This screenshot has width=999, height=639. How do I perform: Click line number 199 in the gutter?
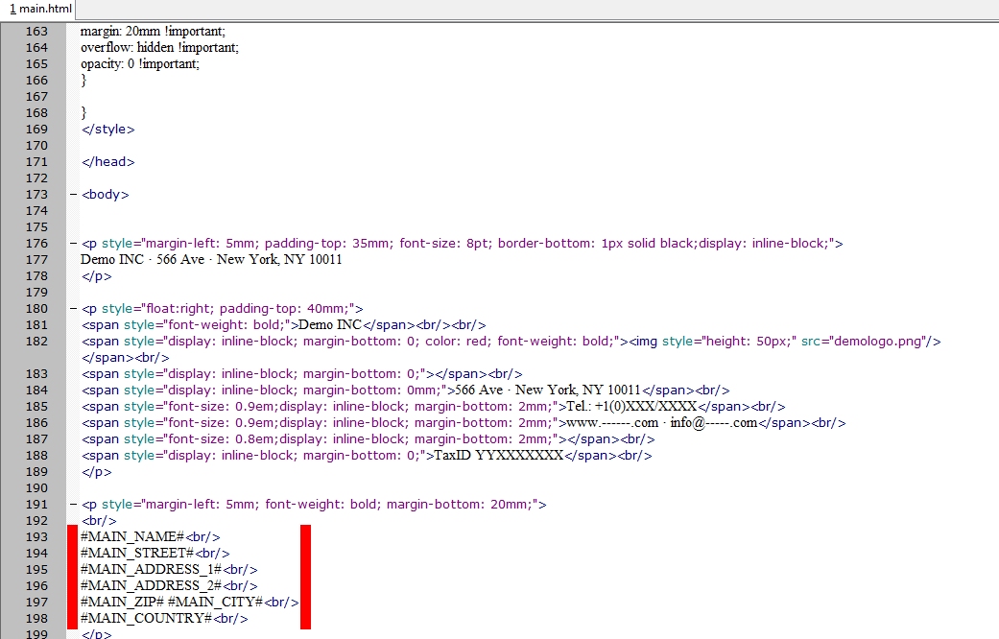click(x=36, y=634)
